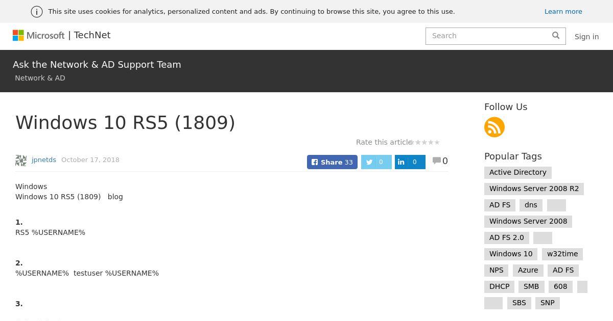Click the Sign in link
The image size is (613, 321).
click(586, 37)
